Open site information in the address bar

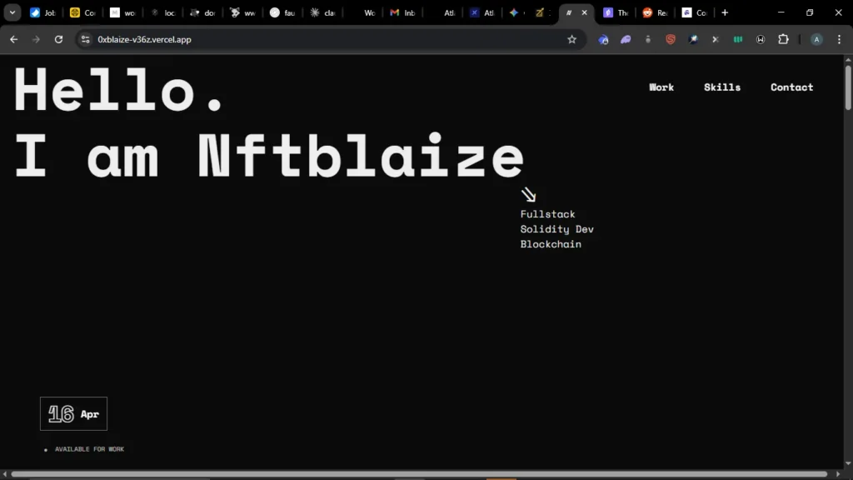coord(85,39)
